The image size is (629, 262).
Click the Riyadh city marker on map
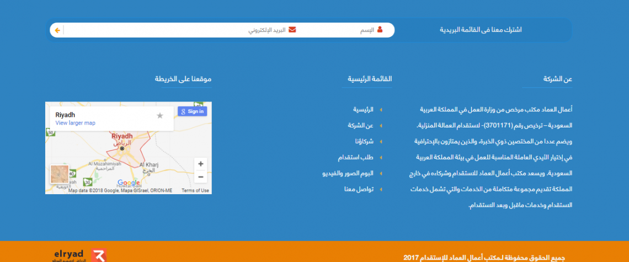pos(122,148)
